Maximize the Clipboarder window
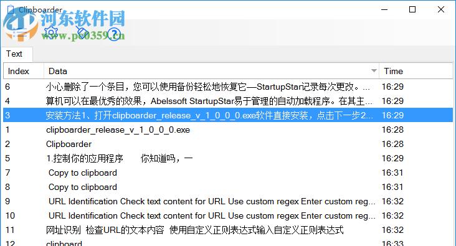 [x=412, y=9]
